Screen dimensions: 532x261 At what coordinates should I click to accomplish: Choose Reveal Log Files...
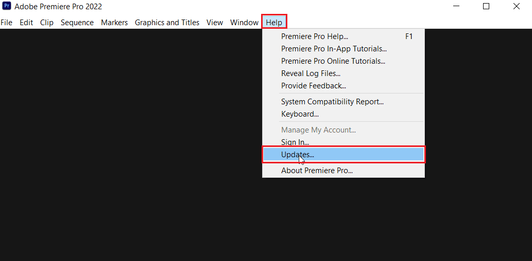tap(344, 73)
